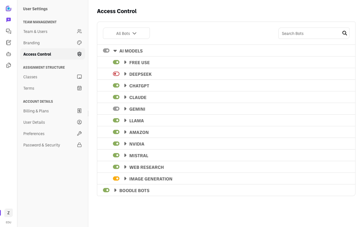Expand the MISTRAL group arrow

pos(125,155)
